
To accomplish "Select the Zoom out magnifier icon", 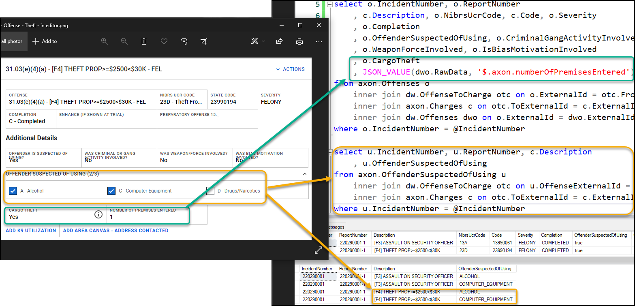I will click(124, 41).
